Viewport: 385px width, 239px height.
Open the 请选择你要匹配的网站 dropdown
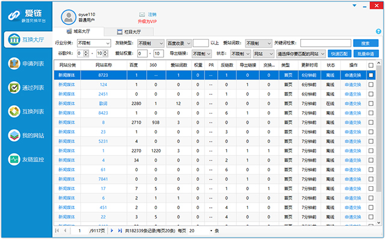301,53
